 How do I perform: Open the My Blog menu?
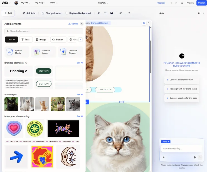point(40,3)
